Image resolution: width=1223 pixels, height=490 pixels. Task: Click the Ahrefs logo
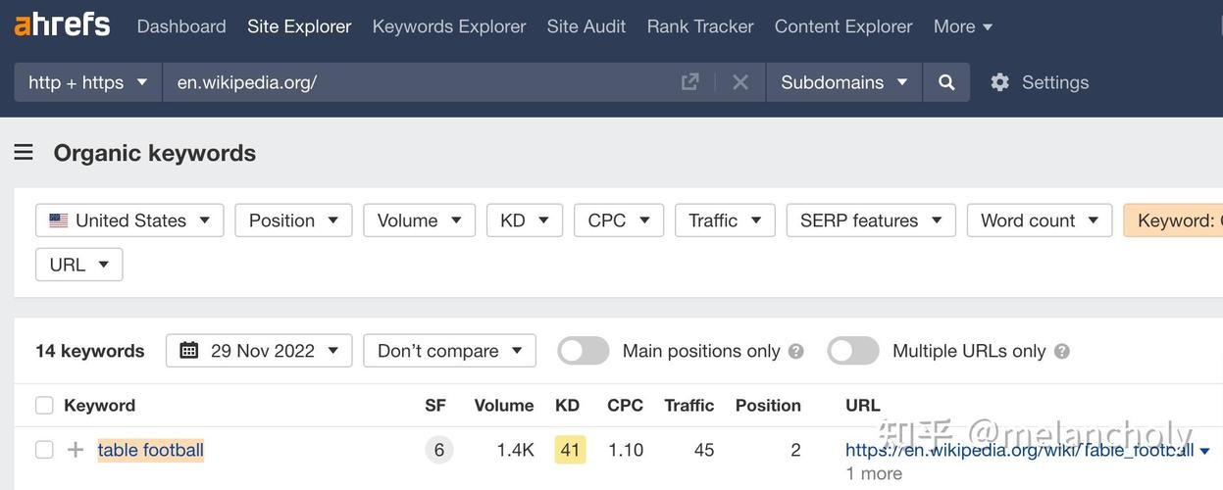point(62,24)
